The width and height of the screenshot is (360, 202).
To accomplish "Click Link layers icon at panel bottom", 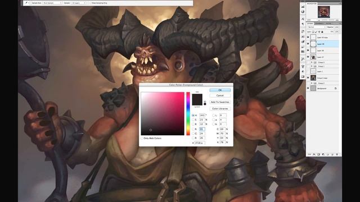I will click(x=309, y=155).
